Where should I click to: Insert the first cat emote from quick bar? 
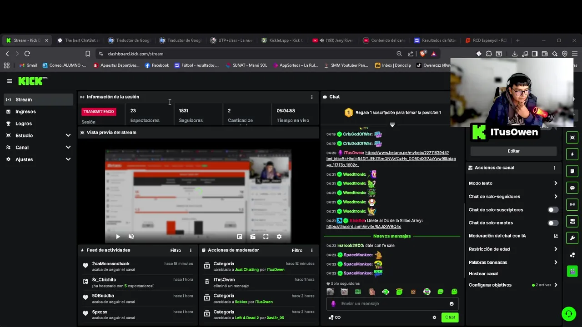[x=331, y=292]
